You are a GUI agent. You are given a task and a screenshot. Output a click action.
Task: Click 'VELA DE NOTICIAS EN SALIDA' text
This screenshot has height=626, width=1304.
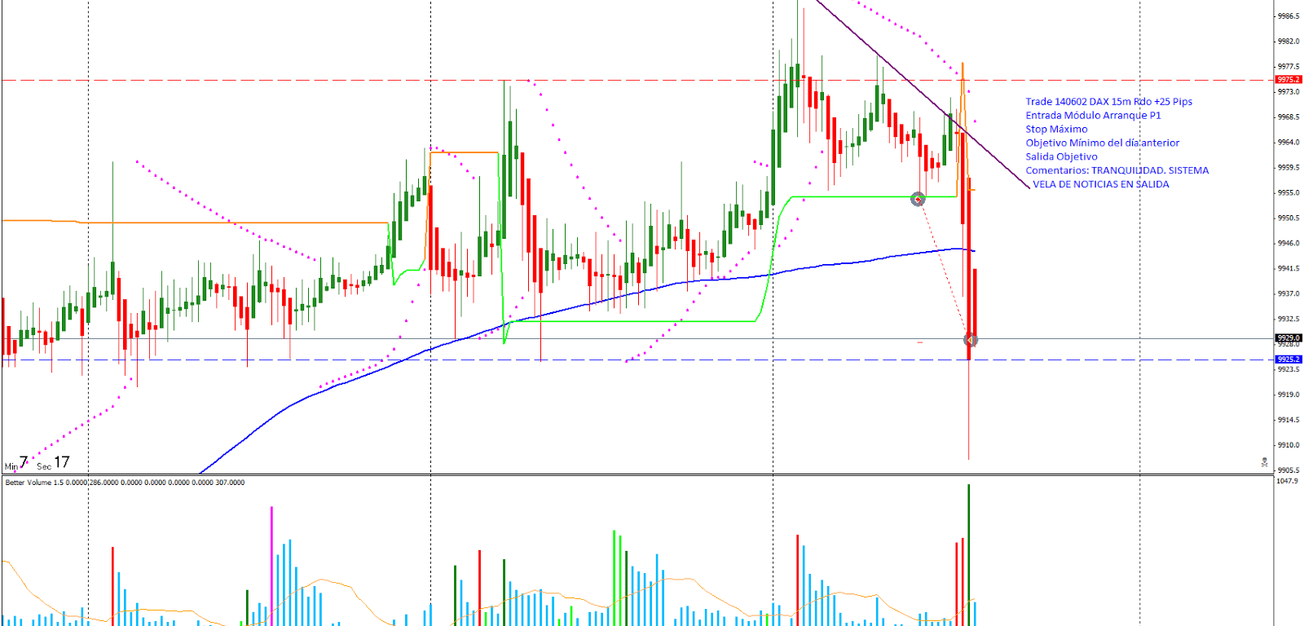1100,185
